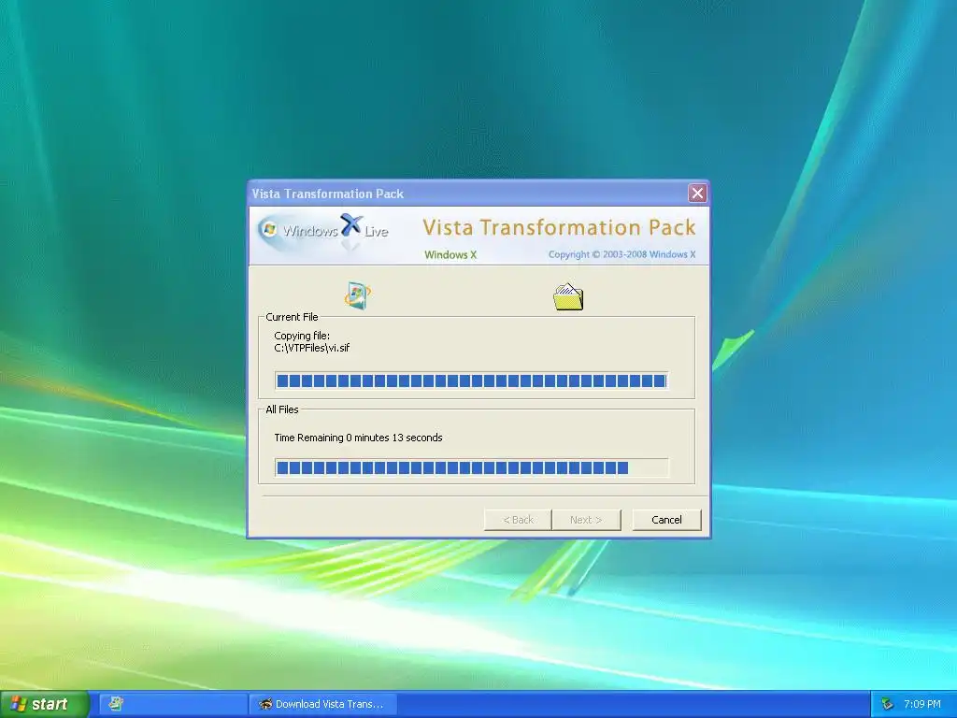This screenshot has width=957, height=718.
Task: Click the installer disc icon above Current File
Action: pos(358,295)
